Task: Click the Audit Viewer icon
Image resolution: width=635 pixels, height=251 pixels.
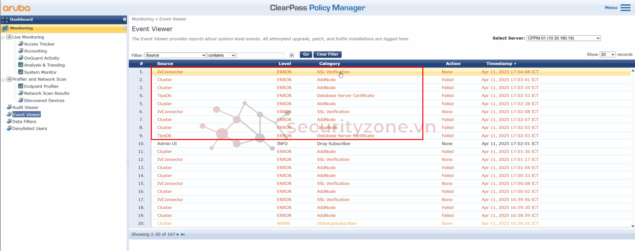Action: point(9,107)
